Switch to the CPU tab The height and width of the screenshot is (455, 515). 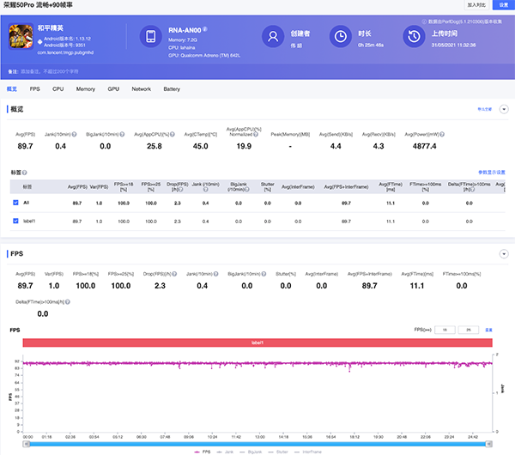pos(58,88)
